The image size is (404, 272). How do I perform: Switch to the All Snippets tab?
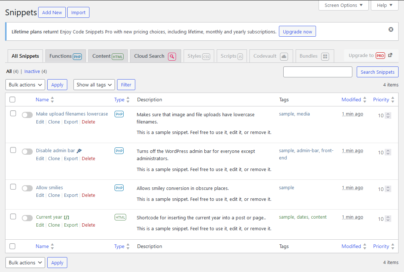click(25, 56)
